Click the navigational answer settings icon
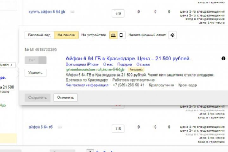Image resolution: width=228 pixels, height=152 pixels. 172,35
